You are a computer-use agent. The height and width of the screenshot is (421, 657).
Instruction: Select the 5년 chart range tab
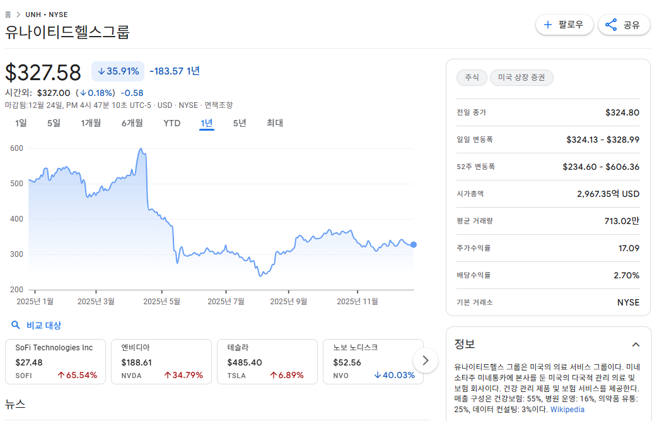[x=240, y=123]
